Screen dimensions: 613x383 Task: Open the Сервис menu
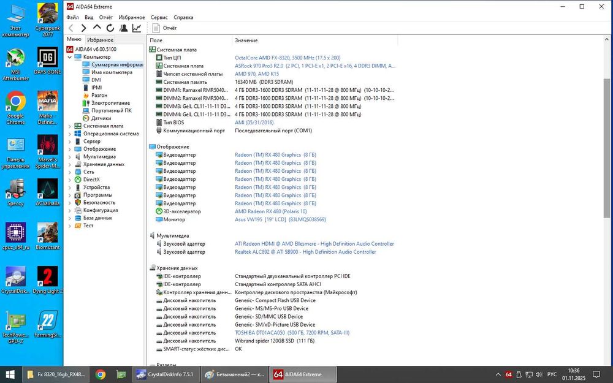coord(159,17)
